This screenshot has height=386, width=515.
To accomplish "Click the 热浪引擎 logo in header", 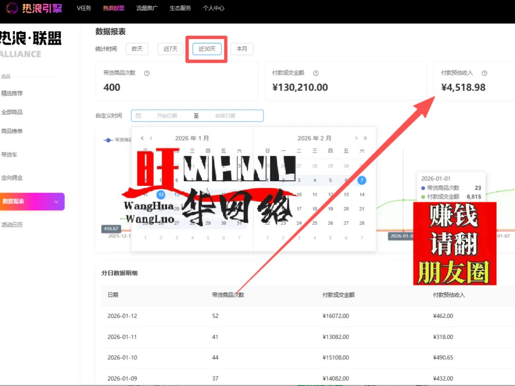I will click(35, 9).
